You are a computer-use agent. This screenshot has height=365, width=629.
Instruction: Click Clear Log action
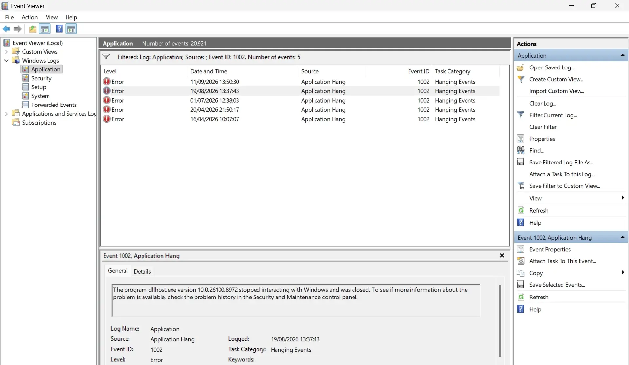543,103
